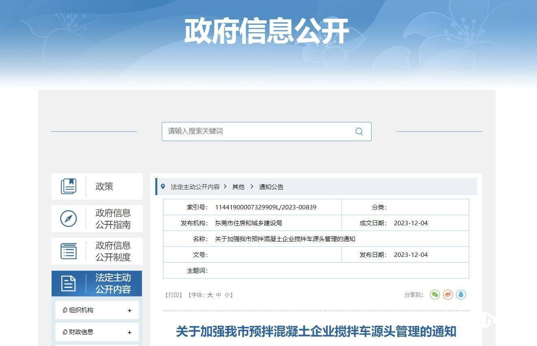Image resolution: width=537 pixels, height=346 pixels.
Task: Click index number 11441900007329909L/2023-00839
Action: coord(265,207)
